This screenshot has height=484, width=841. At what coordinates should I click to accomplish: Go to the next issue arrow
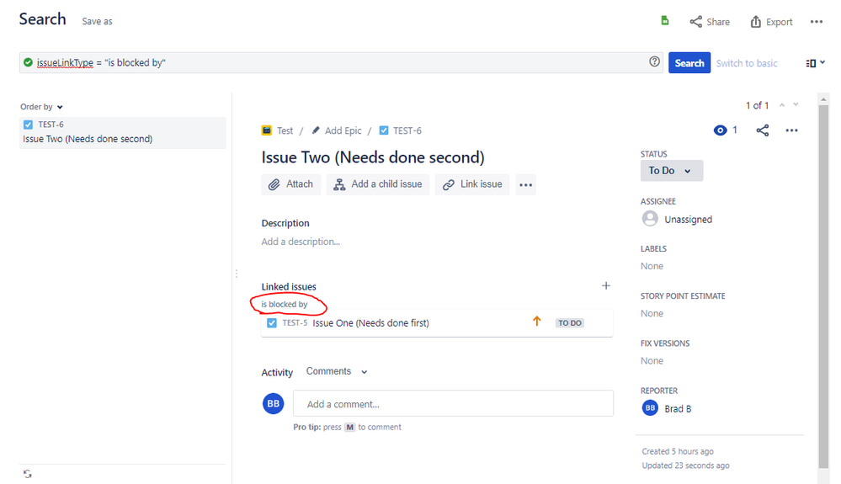coord(796,105)
